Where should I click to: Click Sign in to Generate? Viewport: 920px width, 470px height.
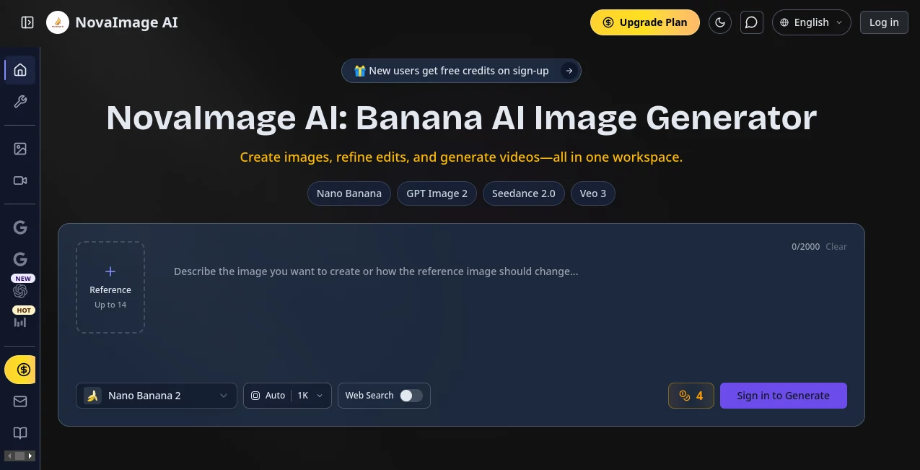tap(784, 396)
